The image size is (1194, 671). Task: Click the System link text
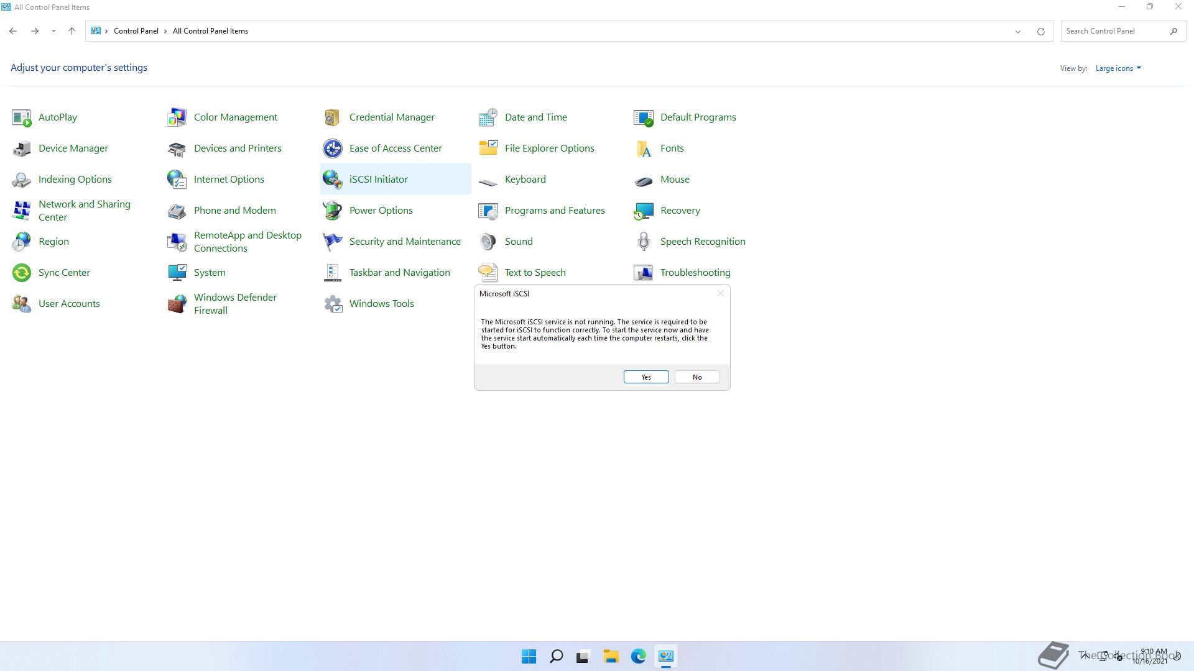pyautogui.click(x=210, y=273)
